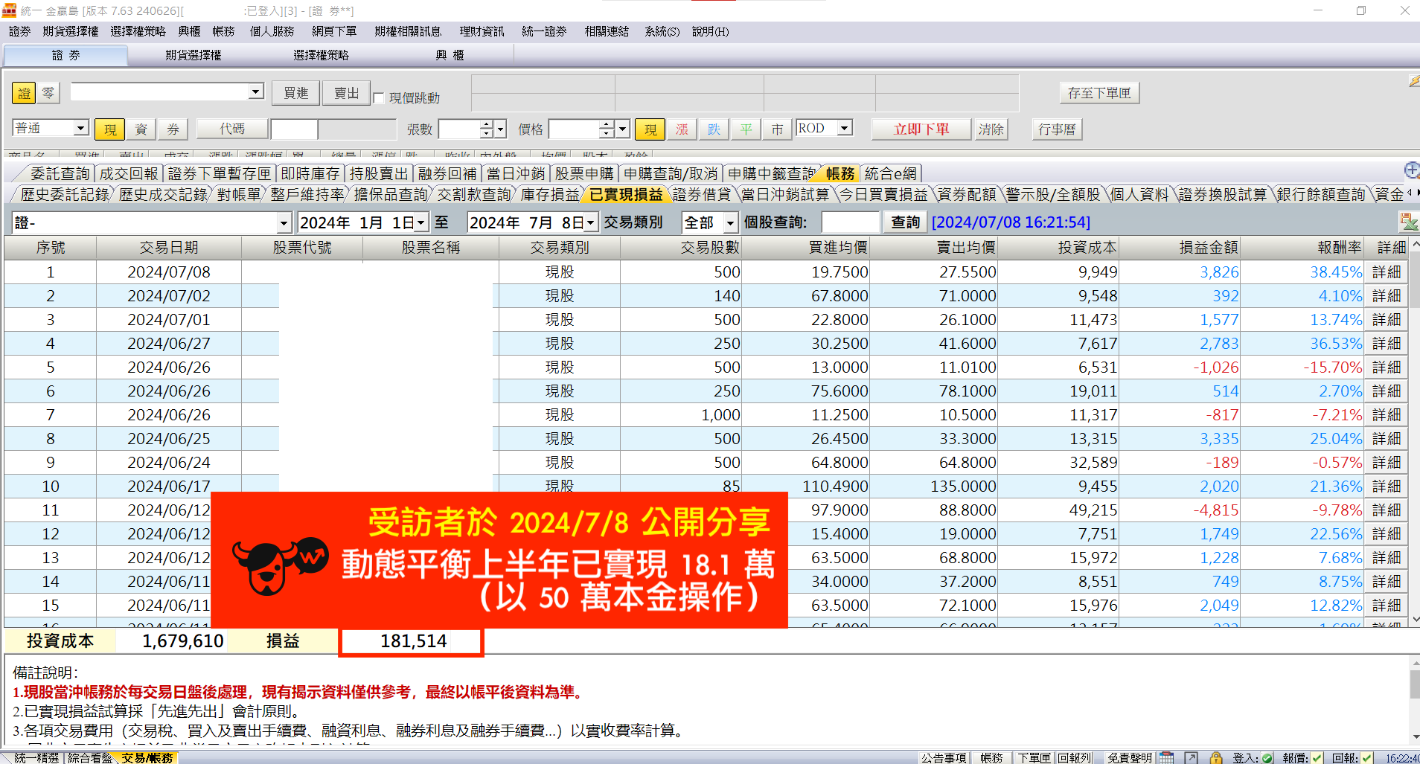The width and height of the screenshot is (1420, 764).
Task: Click the 清除 clear button
Action: [x=991, y=129]
